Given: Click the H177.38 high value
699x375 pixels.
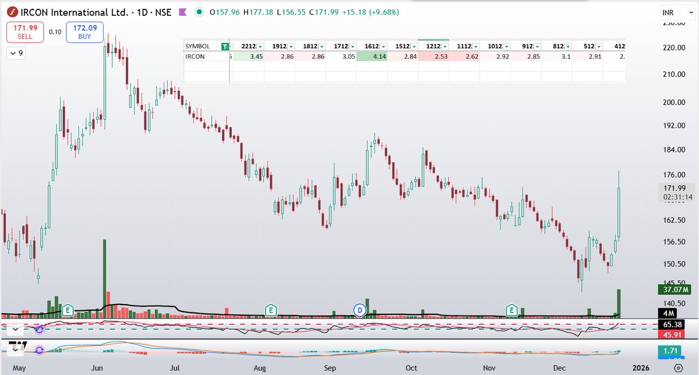Looking at the screenshot, I should [x=258, y=12].
